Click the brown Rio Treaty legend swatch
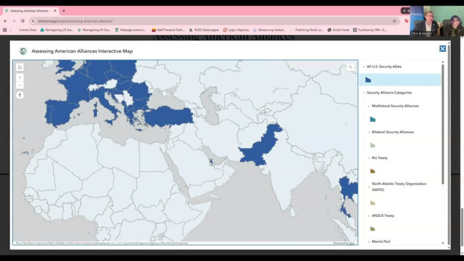The width and height of the screenshot is (464, 261). [x=373, y=171]
